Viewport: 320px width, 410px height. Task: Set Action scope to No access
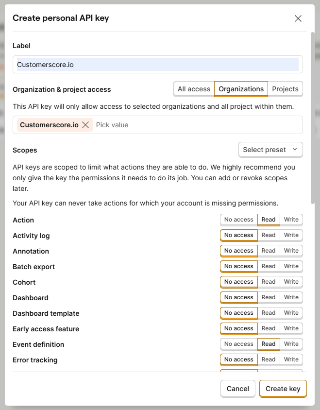[238, 220]
